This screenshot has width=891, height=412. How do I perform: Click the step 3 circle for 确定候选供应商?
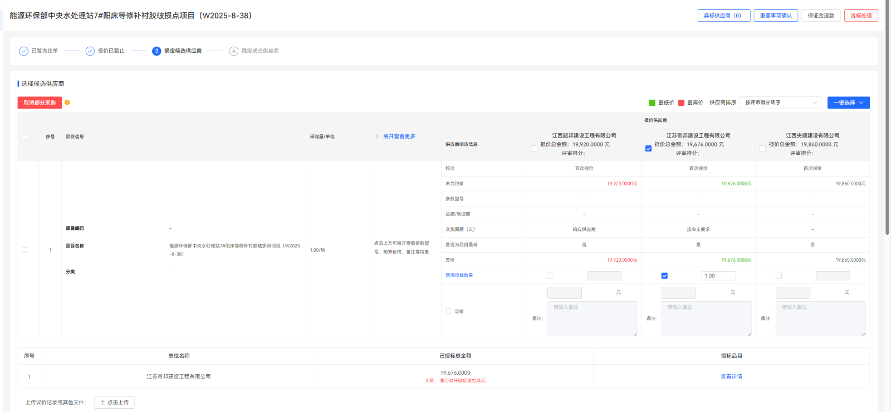(x=156, y=51)
